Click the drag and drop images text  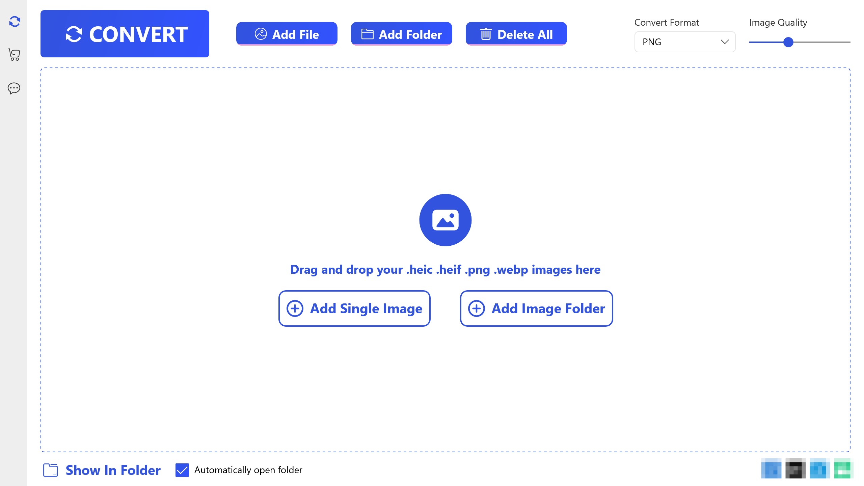click(x=445, y=270)
